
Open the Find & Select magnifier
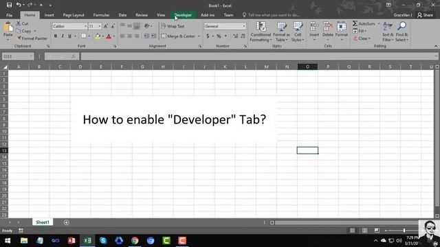point(401,32)
